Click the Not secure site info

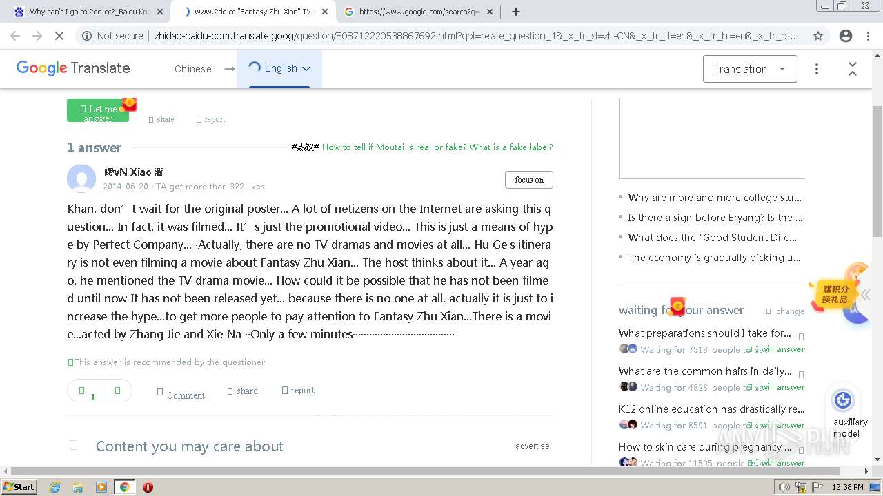click(x=111, y=36)
